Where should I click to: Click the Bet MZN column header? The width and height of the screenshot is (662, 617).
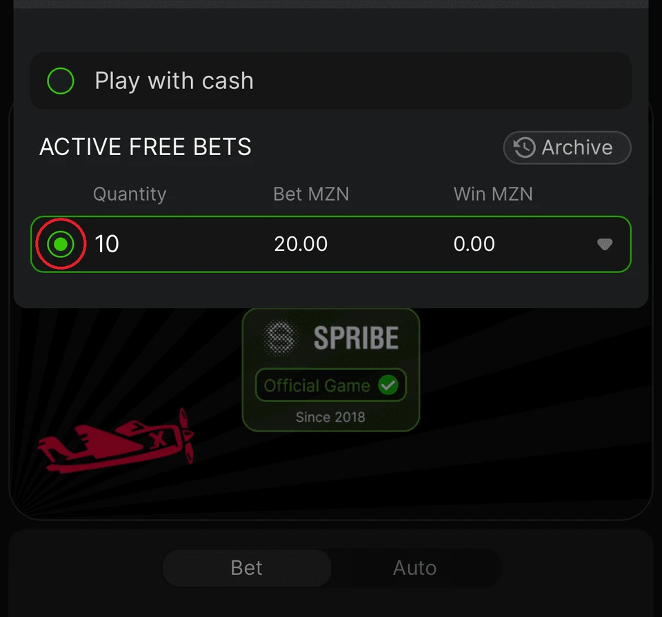click(311, 194)
